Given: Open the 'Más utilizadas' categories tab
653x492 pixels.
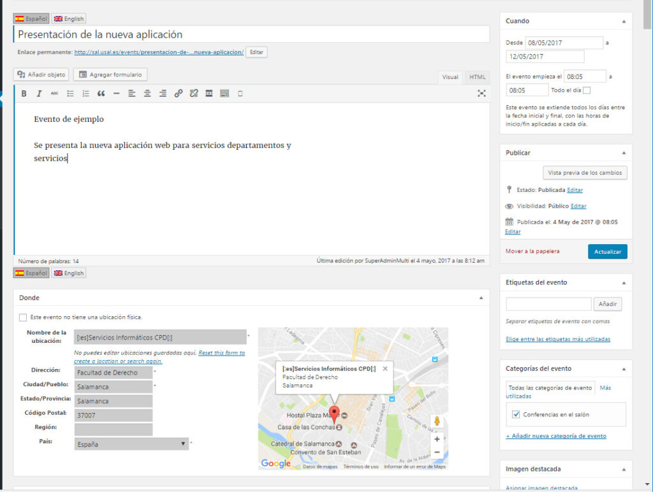Looking at the screenshot, I should [x=605, y=387].
